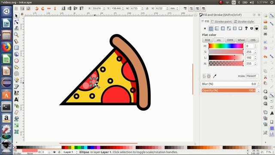Set nonzero fill rule (solid heart)
275x155 pixels.
tap(257, 28)
